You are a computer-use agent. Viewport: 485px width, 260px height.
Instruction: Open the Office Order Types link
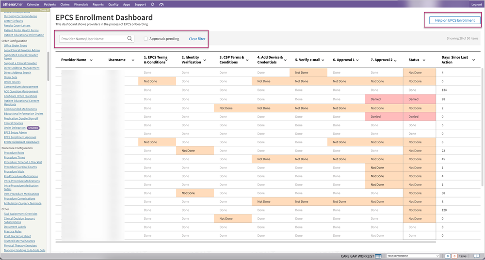tap(16, 46)
